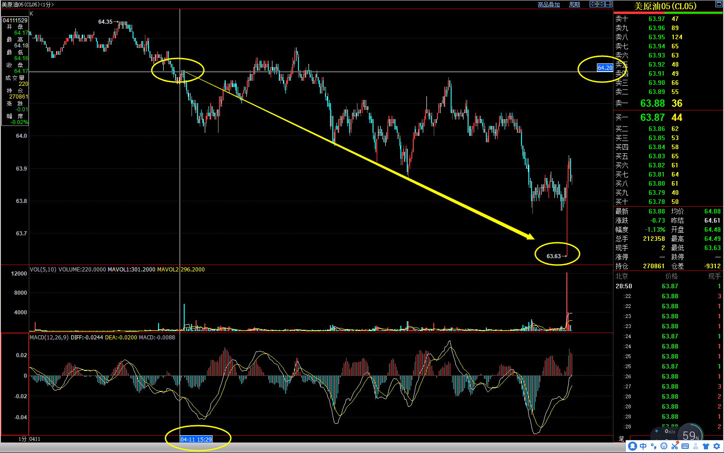Image resolution: width=724 pixels, height=453 pixels.
Task: Switch the Chinese/English input mode 中 icon
Action: [643, 446]
